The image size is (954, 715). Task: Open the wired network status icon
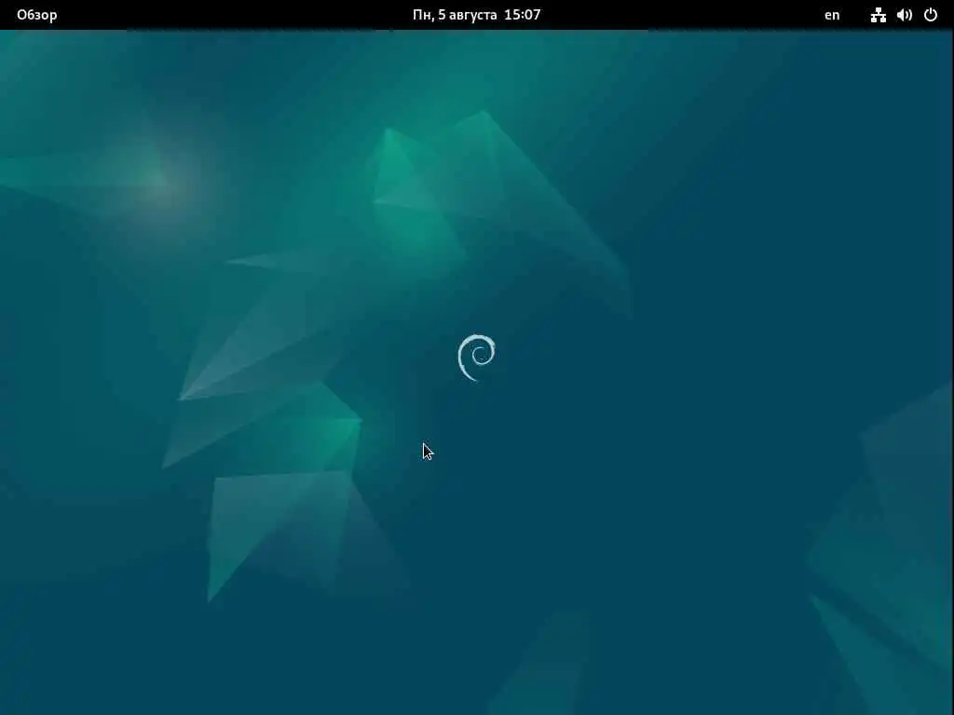(878, 15)
